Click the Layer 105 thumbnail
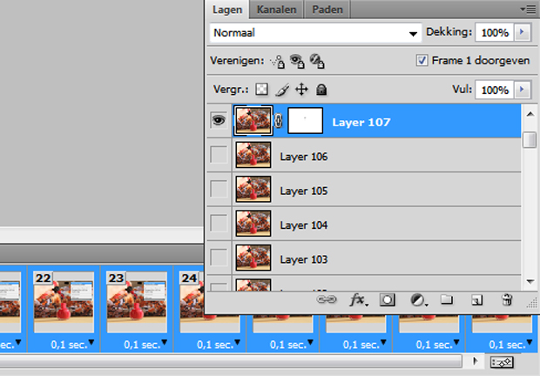The width and height of the screenshot is (540, 376). tap(253, 189)
